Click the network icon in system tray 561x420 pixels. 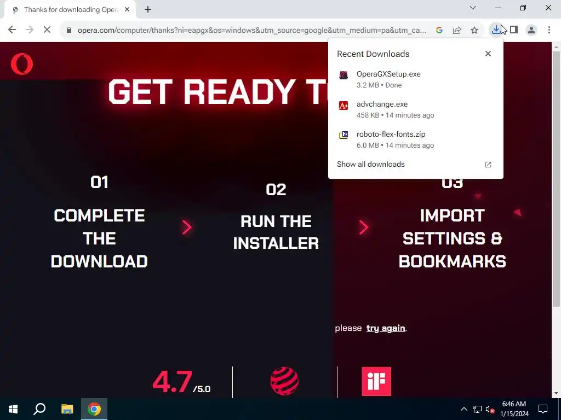477,409
